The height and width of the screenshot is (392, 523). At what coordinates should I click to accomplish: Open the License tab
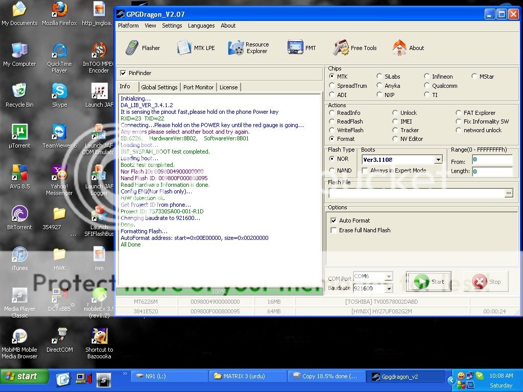click(x=228, y=87)
